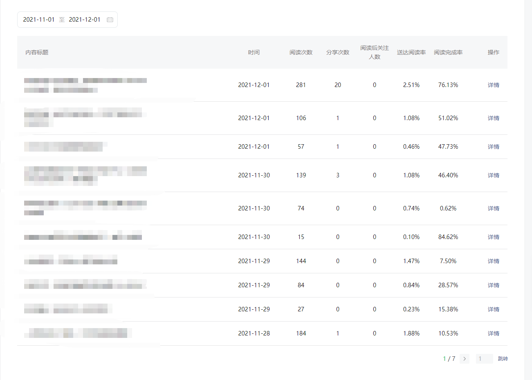Select the 76.13% completion rate cell
Screen dimensions: 532x380
(x=448, y=85)
